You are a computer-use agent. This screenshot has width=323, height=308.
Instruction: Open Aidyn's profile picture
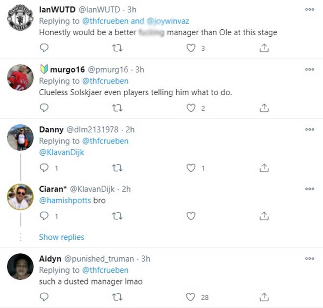[x=21, y=267]
